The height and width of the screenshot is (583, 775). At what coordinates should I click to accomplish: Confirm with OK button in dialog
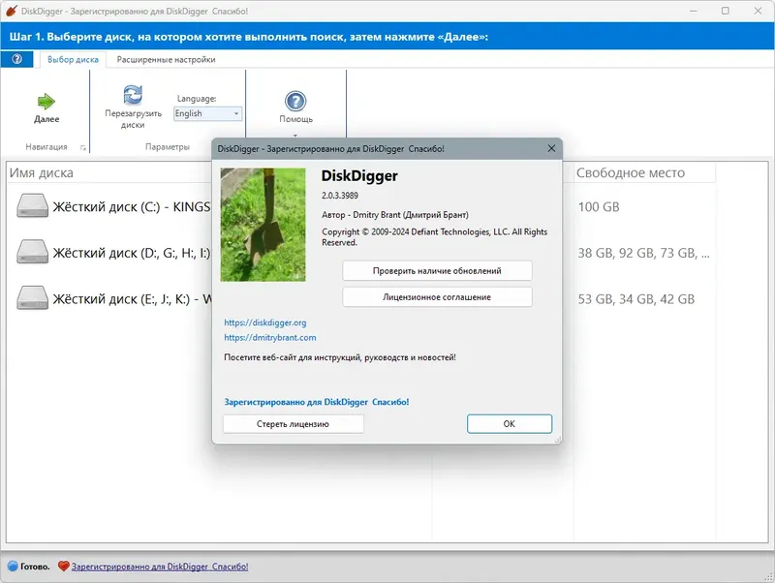pyautogui.click(x=510, y=424)
